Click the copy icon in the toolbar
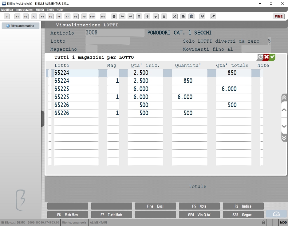The width and height of the screenshot is (288, 226). pyautogui.click(x=183, y=17)
